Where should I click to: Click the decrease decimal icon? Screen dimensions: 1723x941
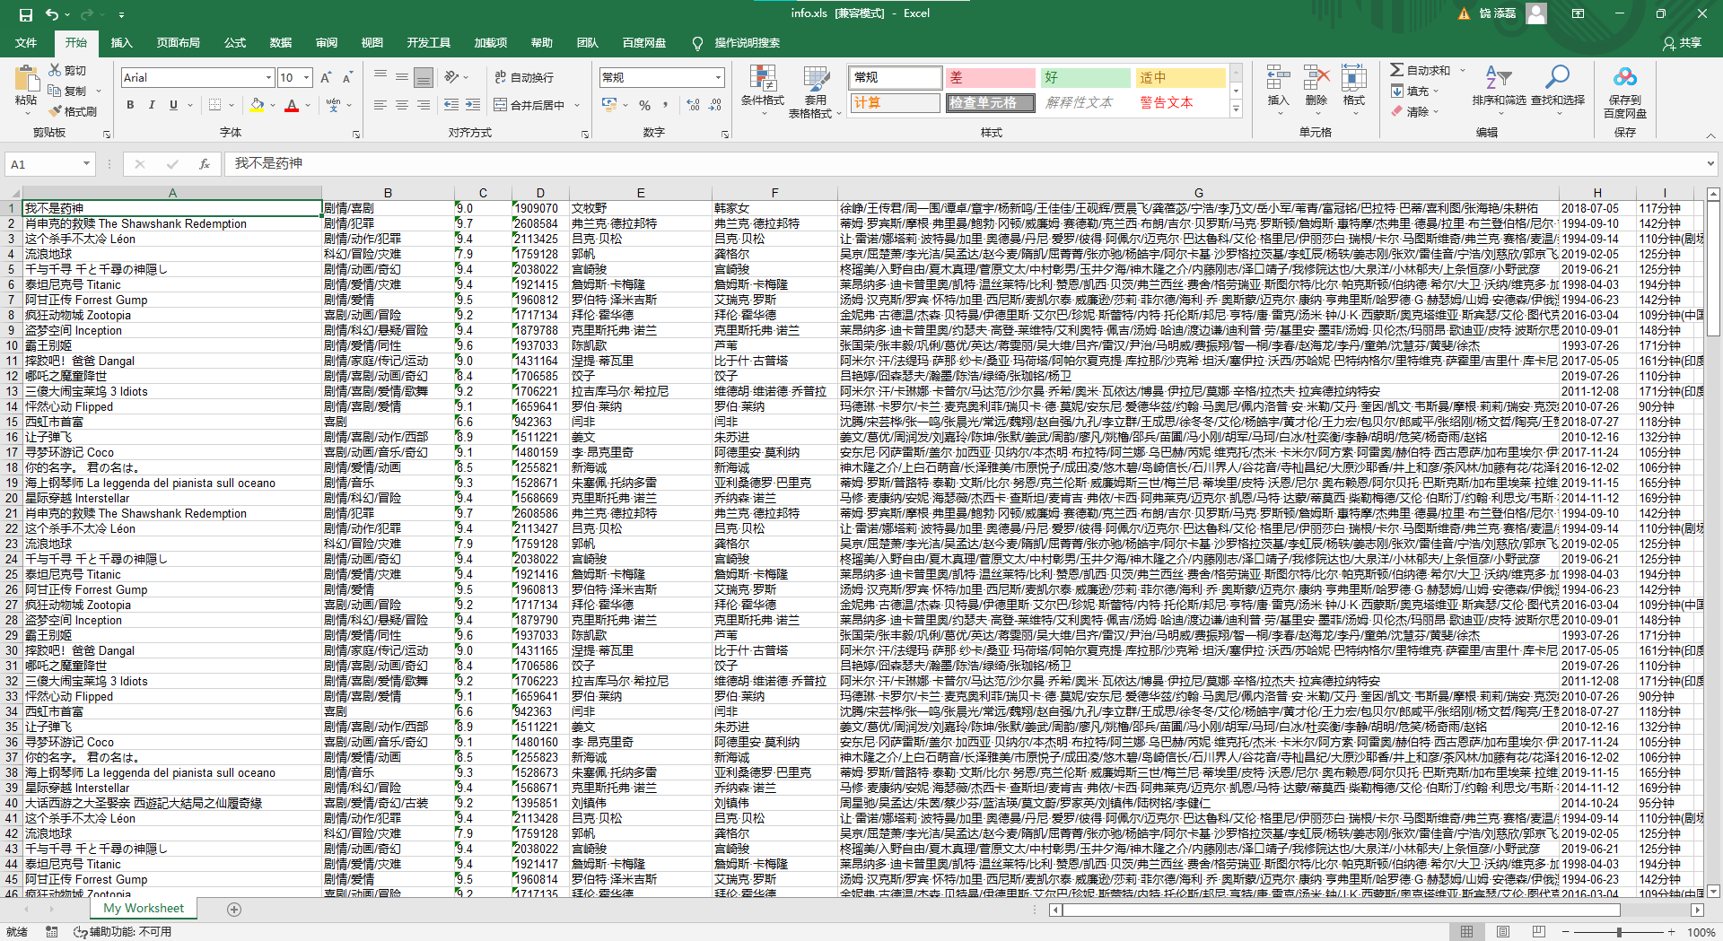click(715, 105)
